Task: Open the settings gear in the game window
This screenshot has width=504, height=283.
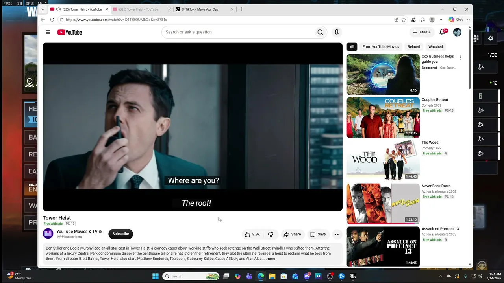Action: click(491, 38)
